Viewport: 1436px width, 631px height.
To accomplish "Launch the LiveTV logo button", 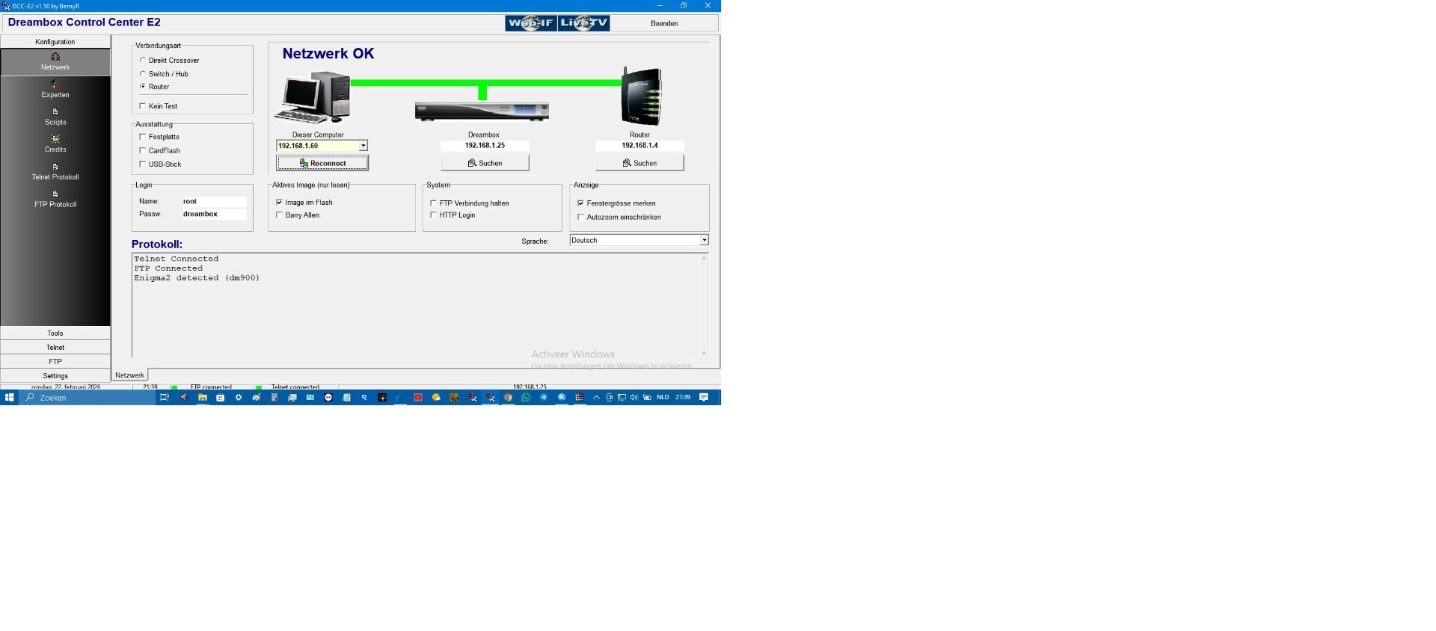I will (584, 23).
